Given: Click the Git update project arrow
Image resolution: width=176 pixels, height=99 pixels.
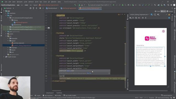Looking at the screenshot, I should [143, 5].
